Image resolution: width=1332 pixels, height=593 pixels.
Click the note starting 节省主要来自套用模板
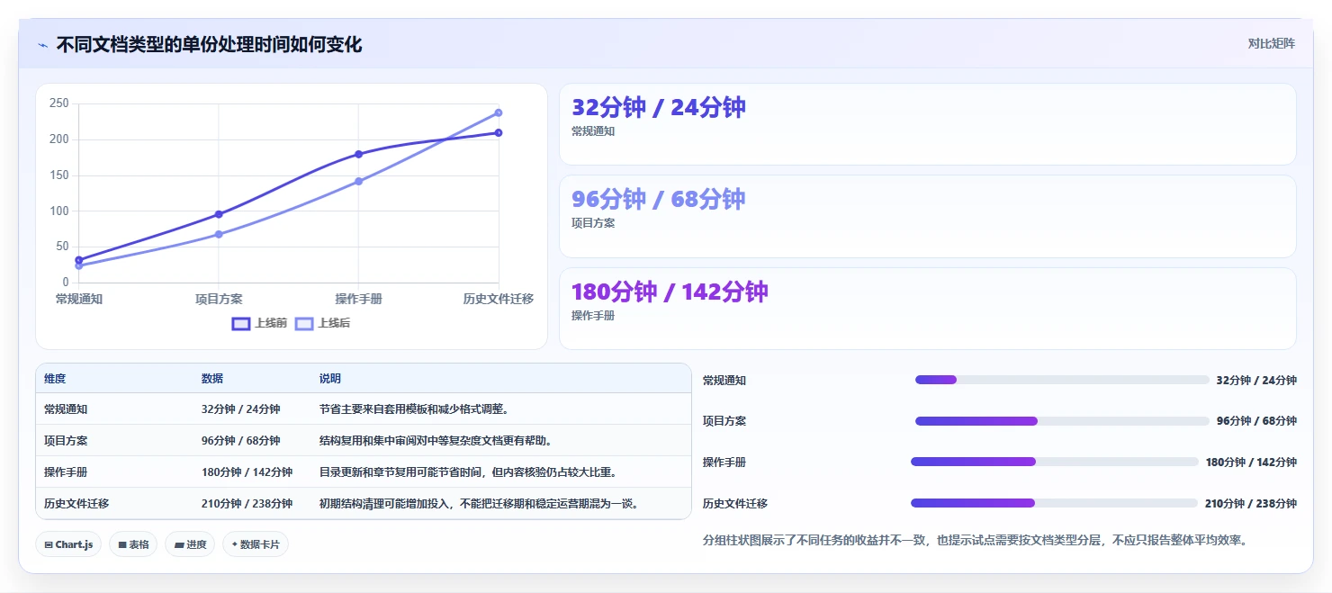pyautogui.click(x=415, y=409)
